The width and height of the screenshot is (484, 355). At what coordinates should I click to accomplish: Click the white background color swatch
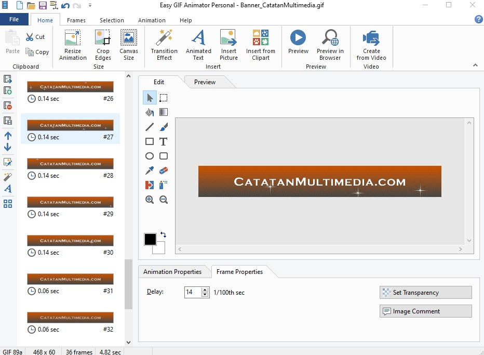[160, 249]
